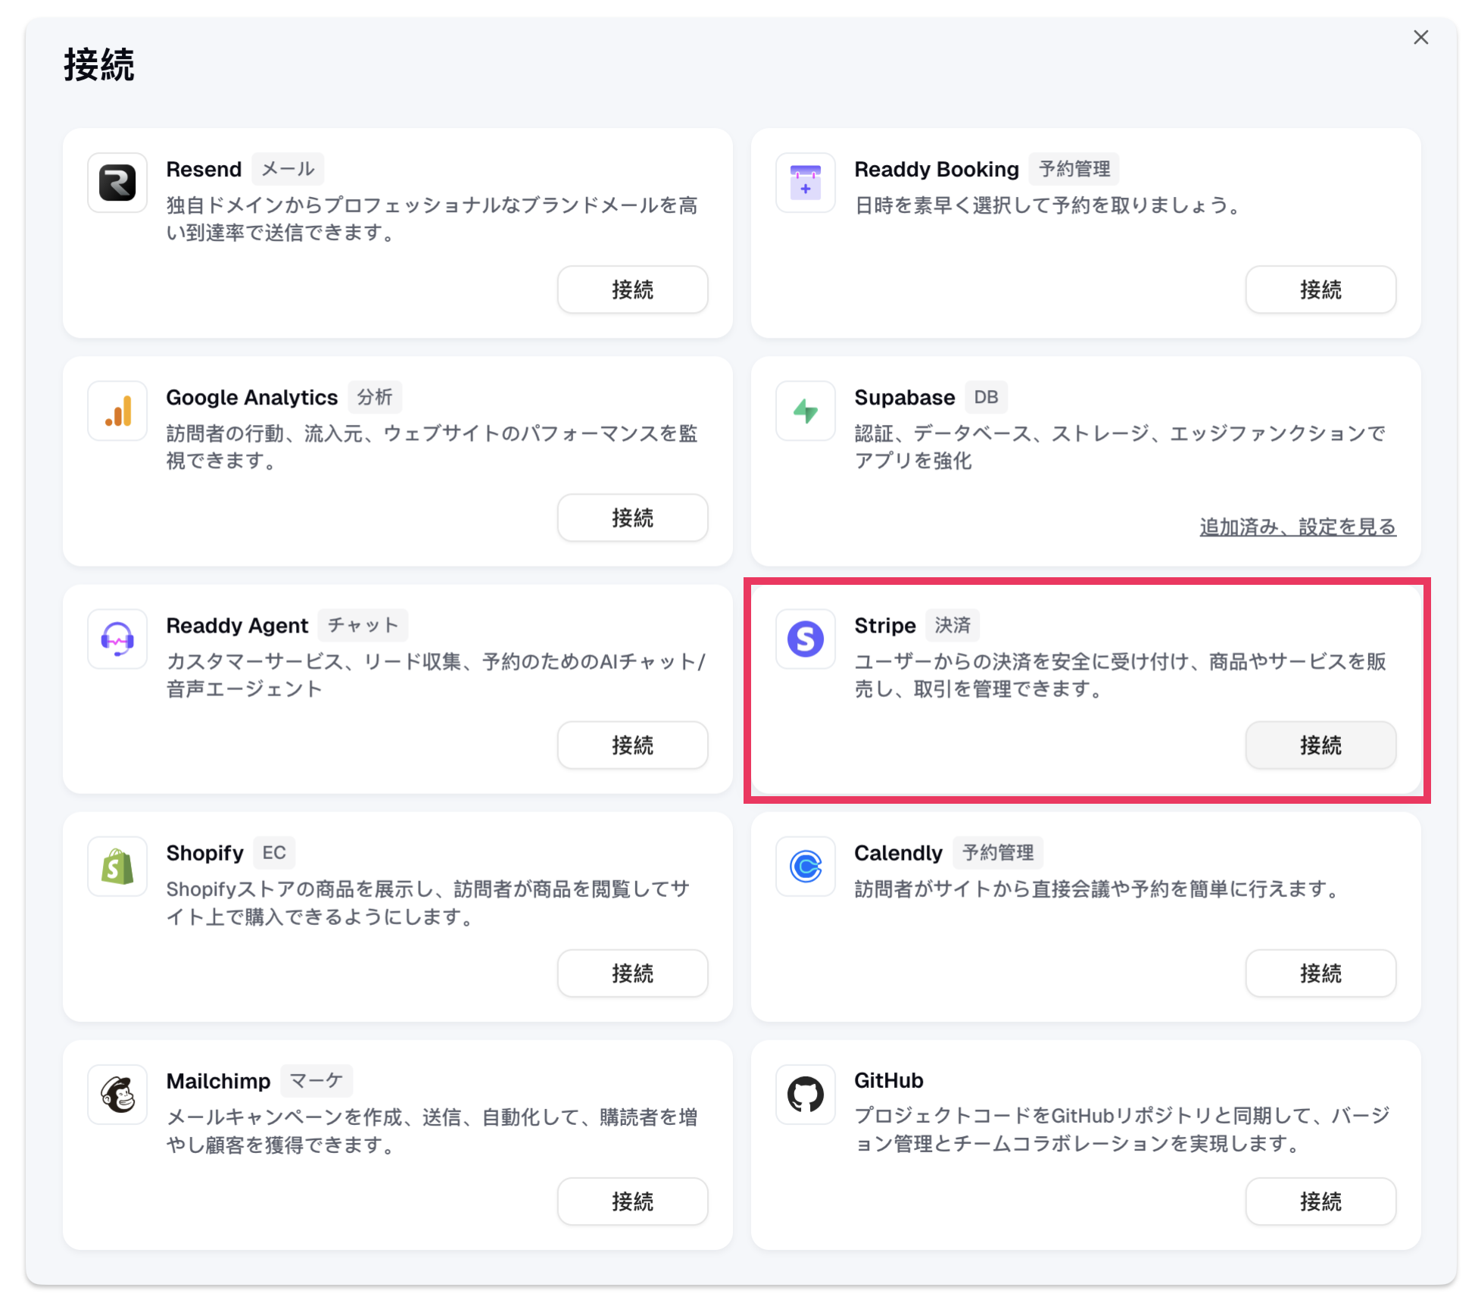Click Stripe description ユーザーからの決済
Image resolution: width=1478 pixels, height=1306 pixels.
pyautogui.click(x=1120, y=675)
